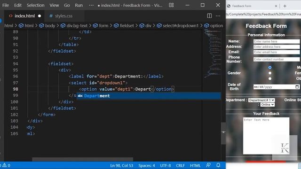This screenshot has width=301, height=169.
Task: Select fieldset breadcrumb
Action: tap(124, 25)
